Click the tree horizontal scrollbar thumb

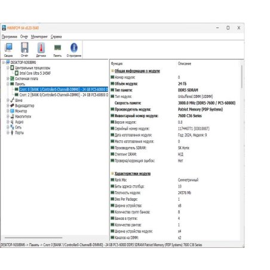pyautogui.click(x=33, y=238)
